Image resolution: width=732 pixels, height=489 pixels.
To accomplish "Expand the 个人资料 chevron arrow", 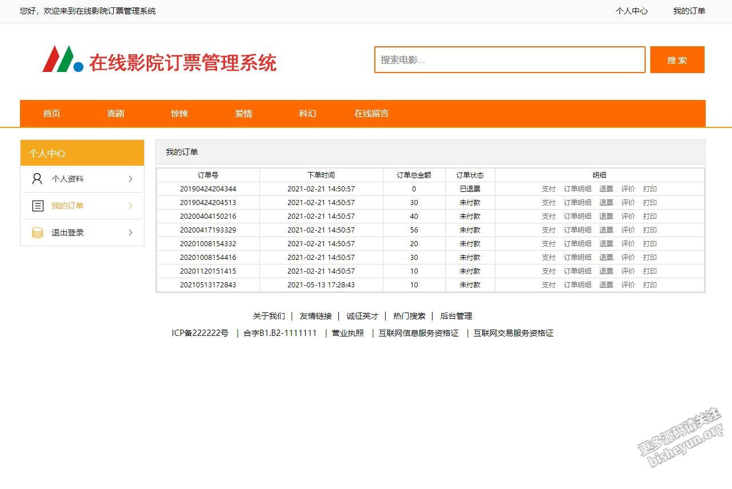I will tap(130, 179).
